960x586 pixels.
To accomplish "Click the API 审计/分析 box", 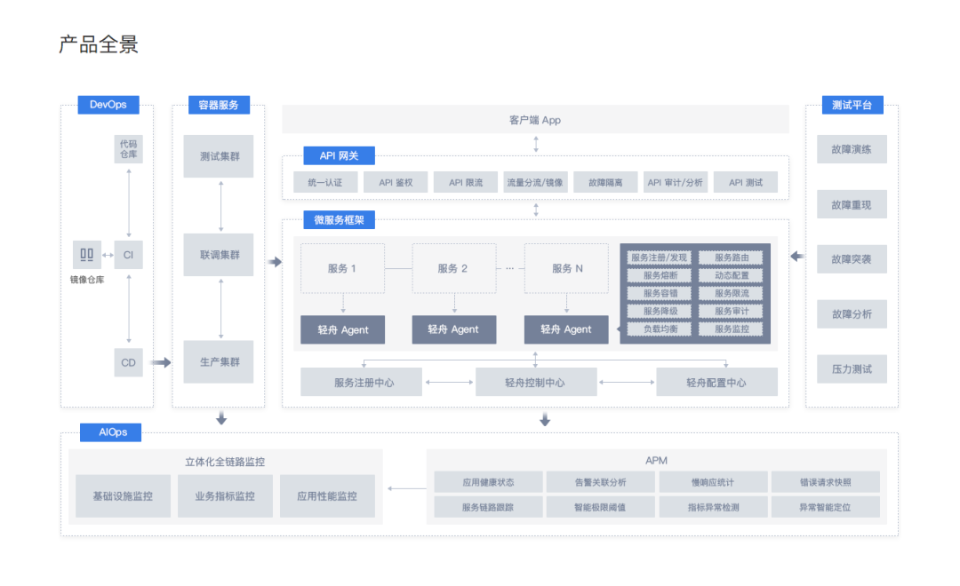I will pos(676,182).
